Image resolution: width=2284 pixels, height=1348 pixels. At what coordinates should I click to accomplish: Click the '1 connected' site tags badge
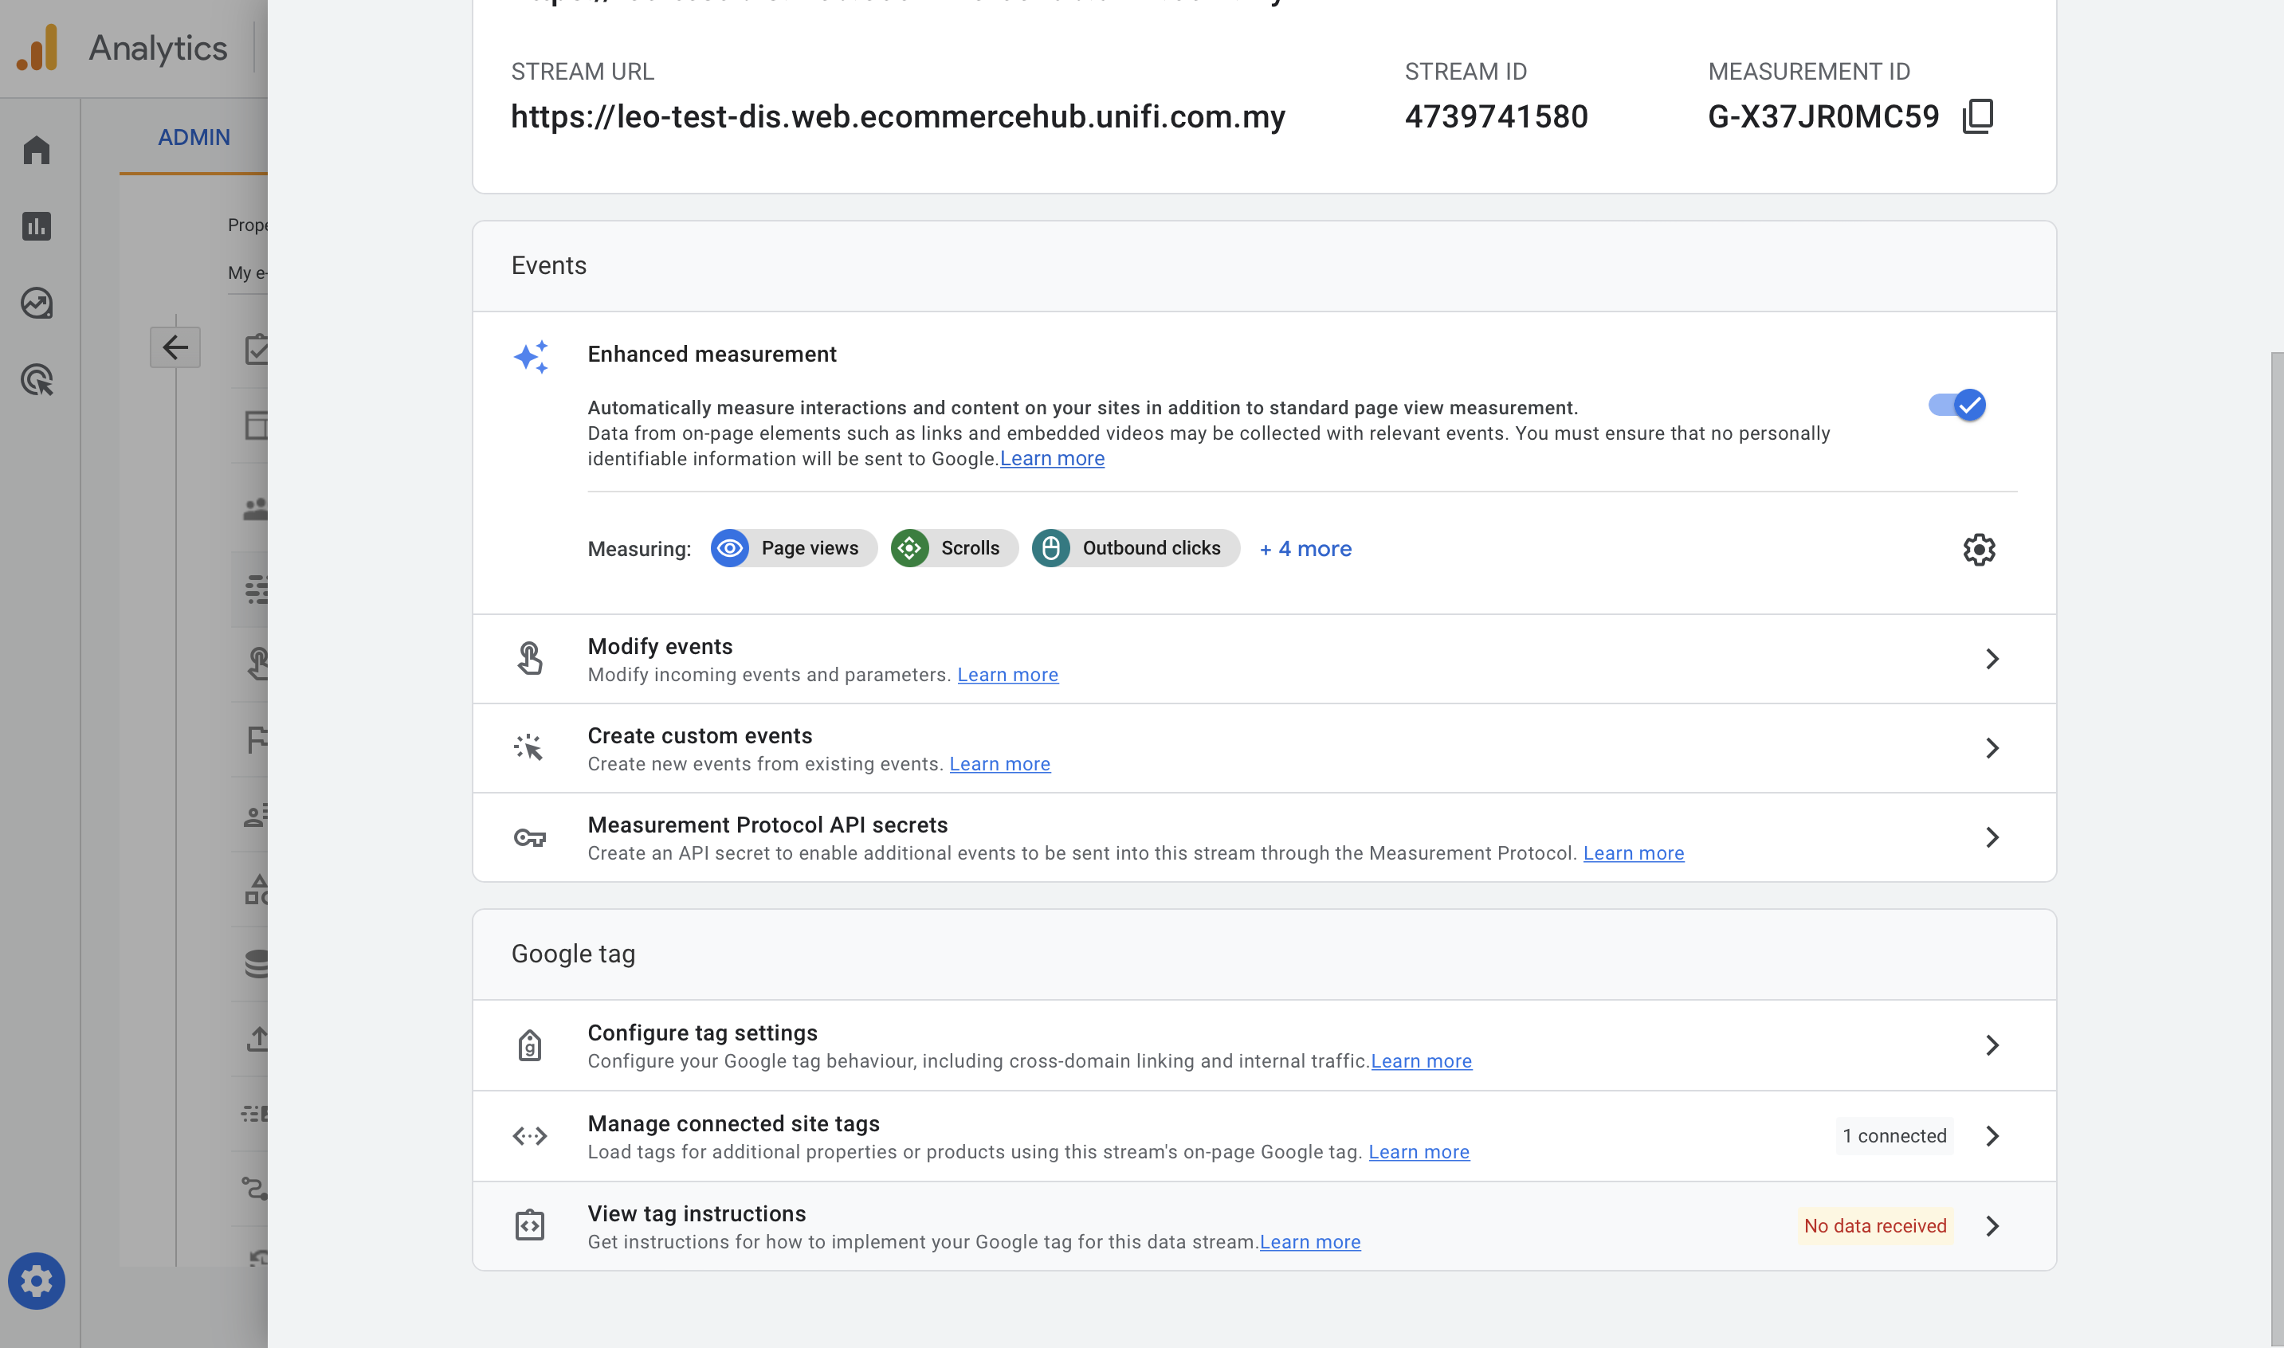point(1894,1136)
